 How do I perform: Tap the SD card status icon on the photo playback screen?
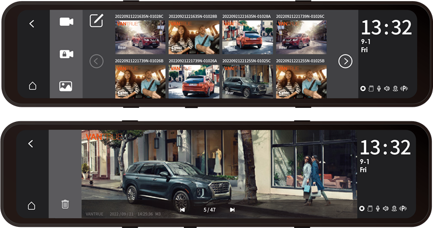click(x=370, y=209)
